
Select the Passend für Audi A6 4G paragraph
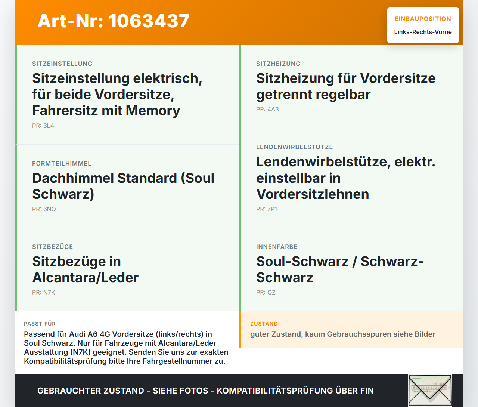126,348
